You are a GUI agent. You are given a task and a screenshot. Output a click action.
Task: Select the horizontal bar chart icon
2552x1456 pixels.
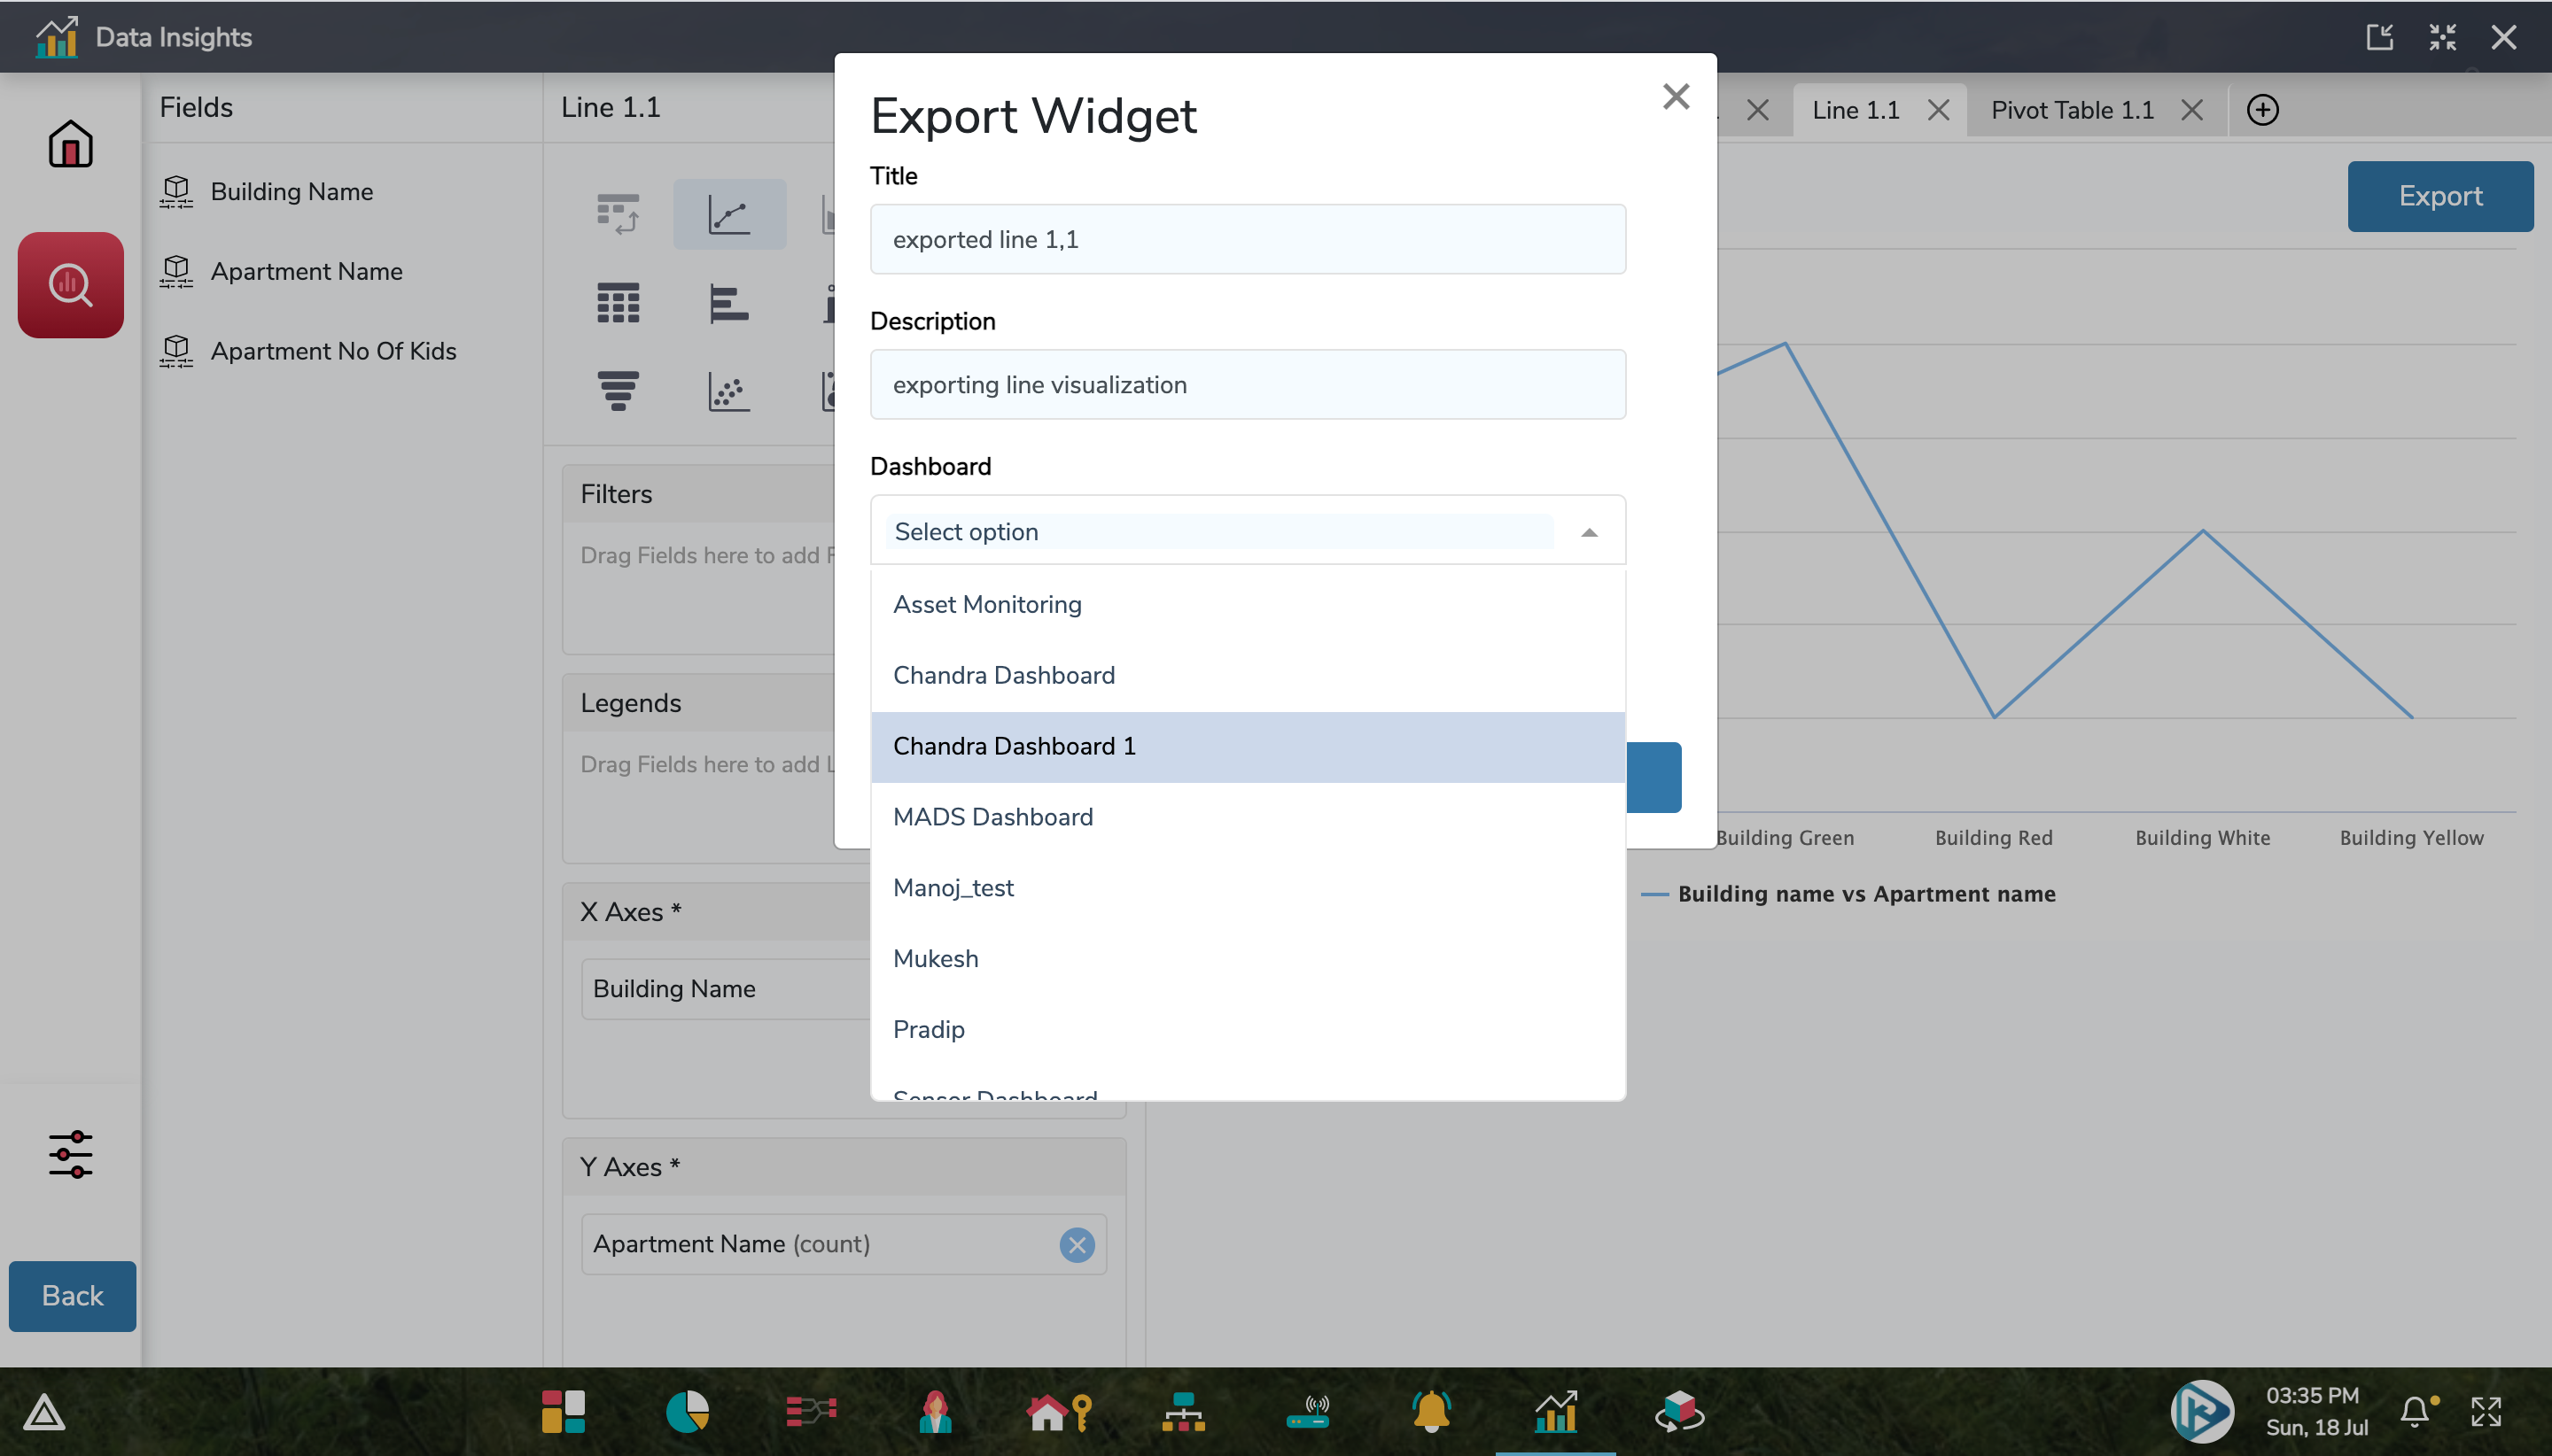pyautogui.click(x=729, y=299)
